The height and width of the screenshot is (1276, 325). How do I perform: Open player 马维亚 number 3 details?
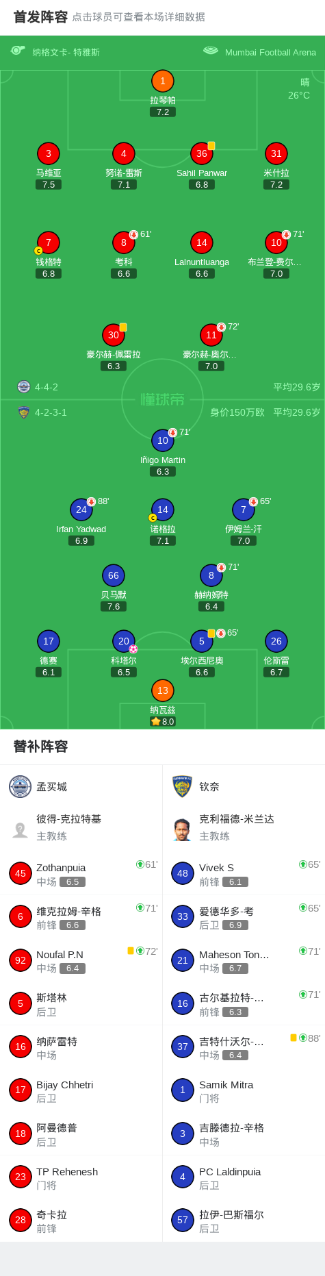48,153
